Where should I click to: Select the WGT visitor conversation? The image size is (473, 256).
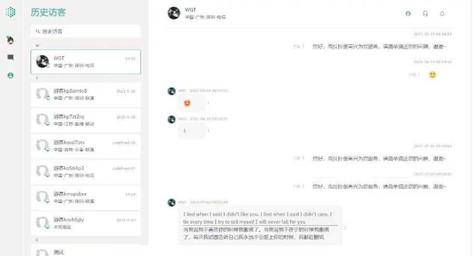86,62
